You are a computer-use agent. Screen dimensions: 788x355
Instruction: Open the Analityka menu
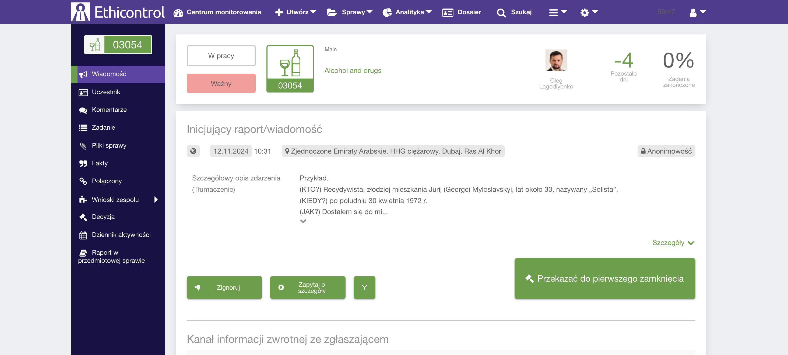(407, 12)
